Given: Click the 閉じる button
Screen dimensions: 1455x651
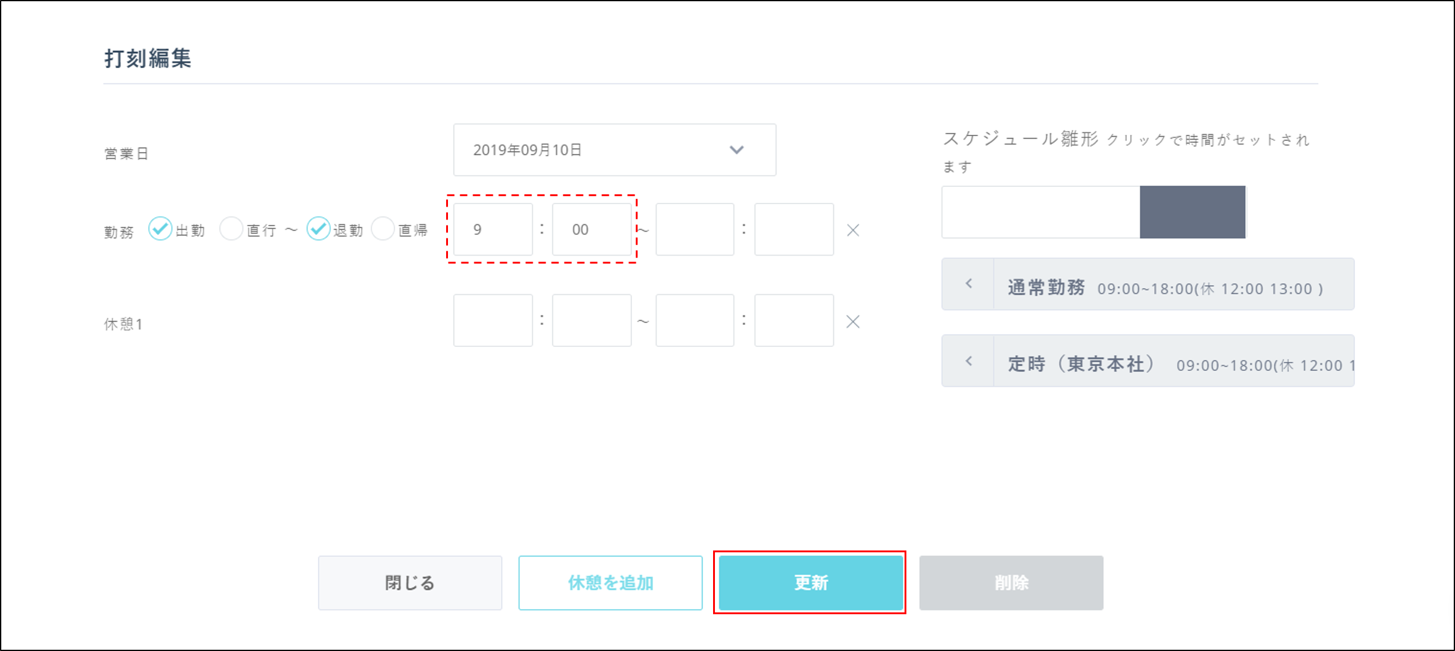Looking at the screenshot, I should click(410, 582).
